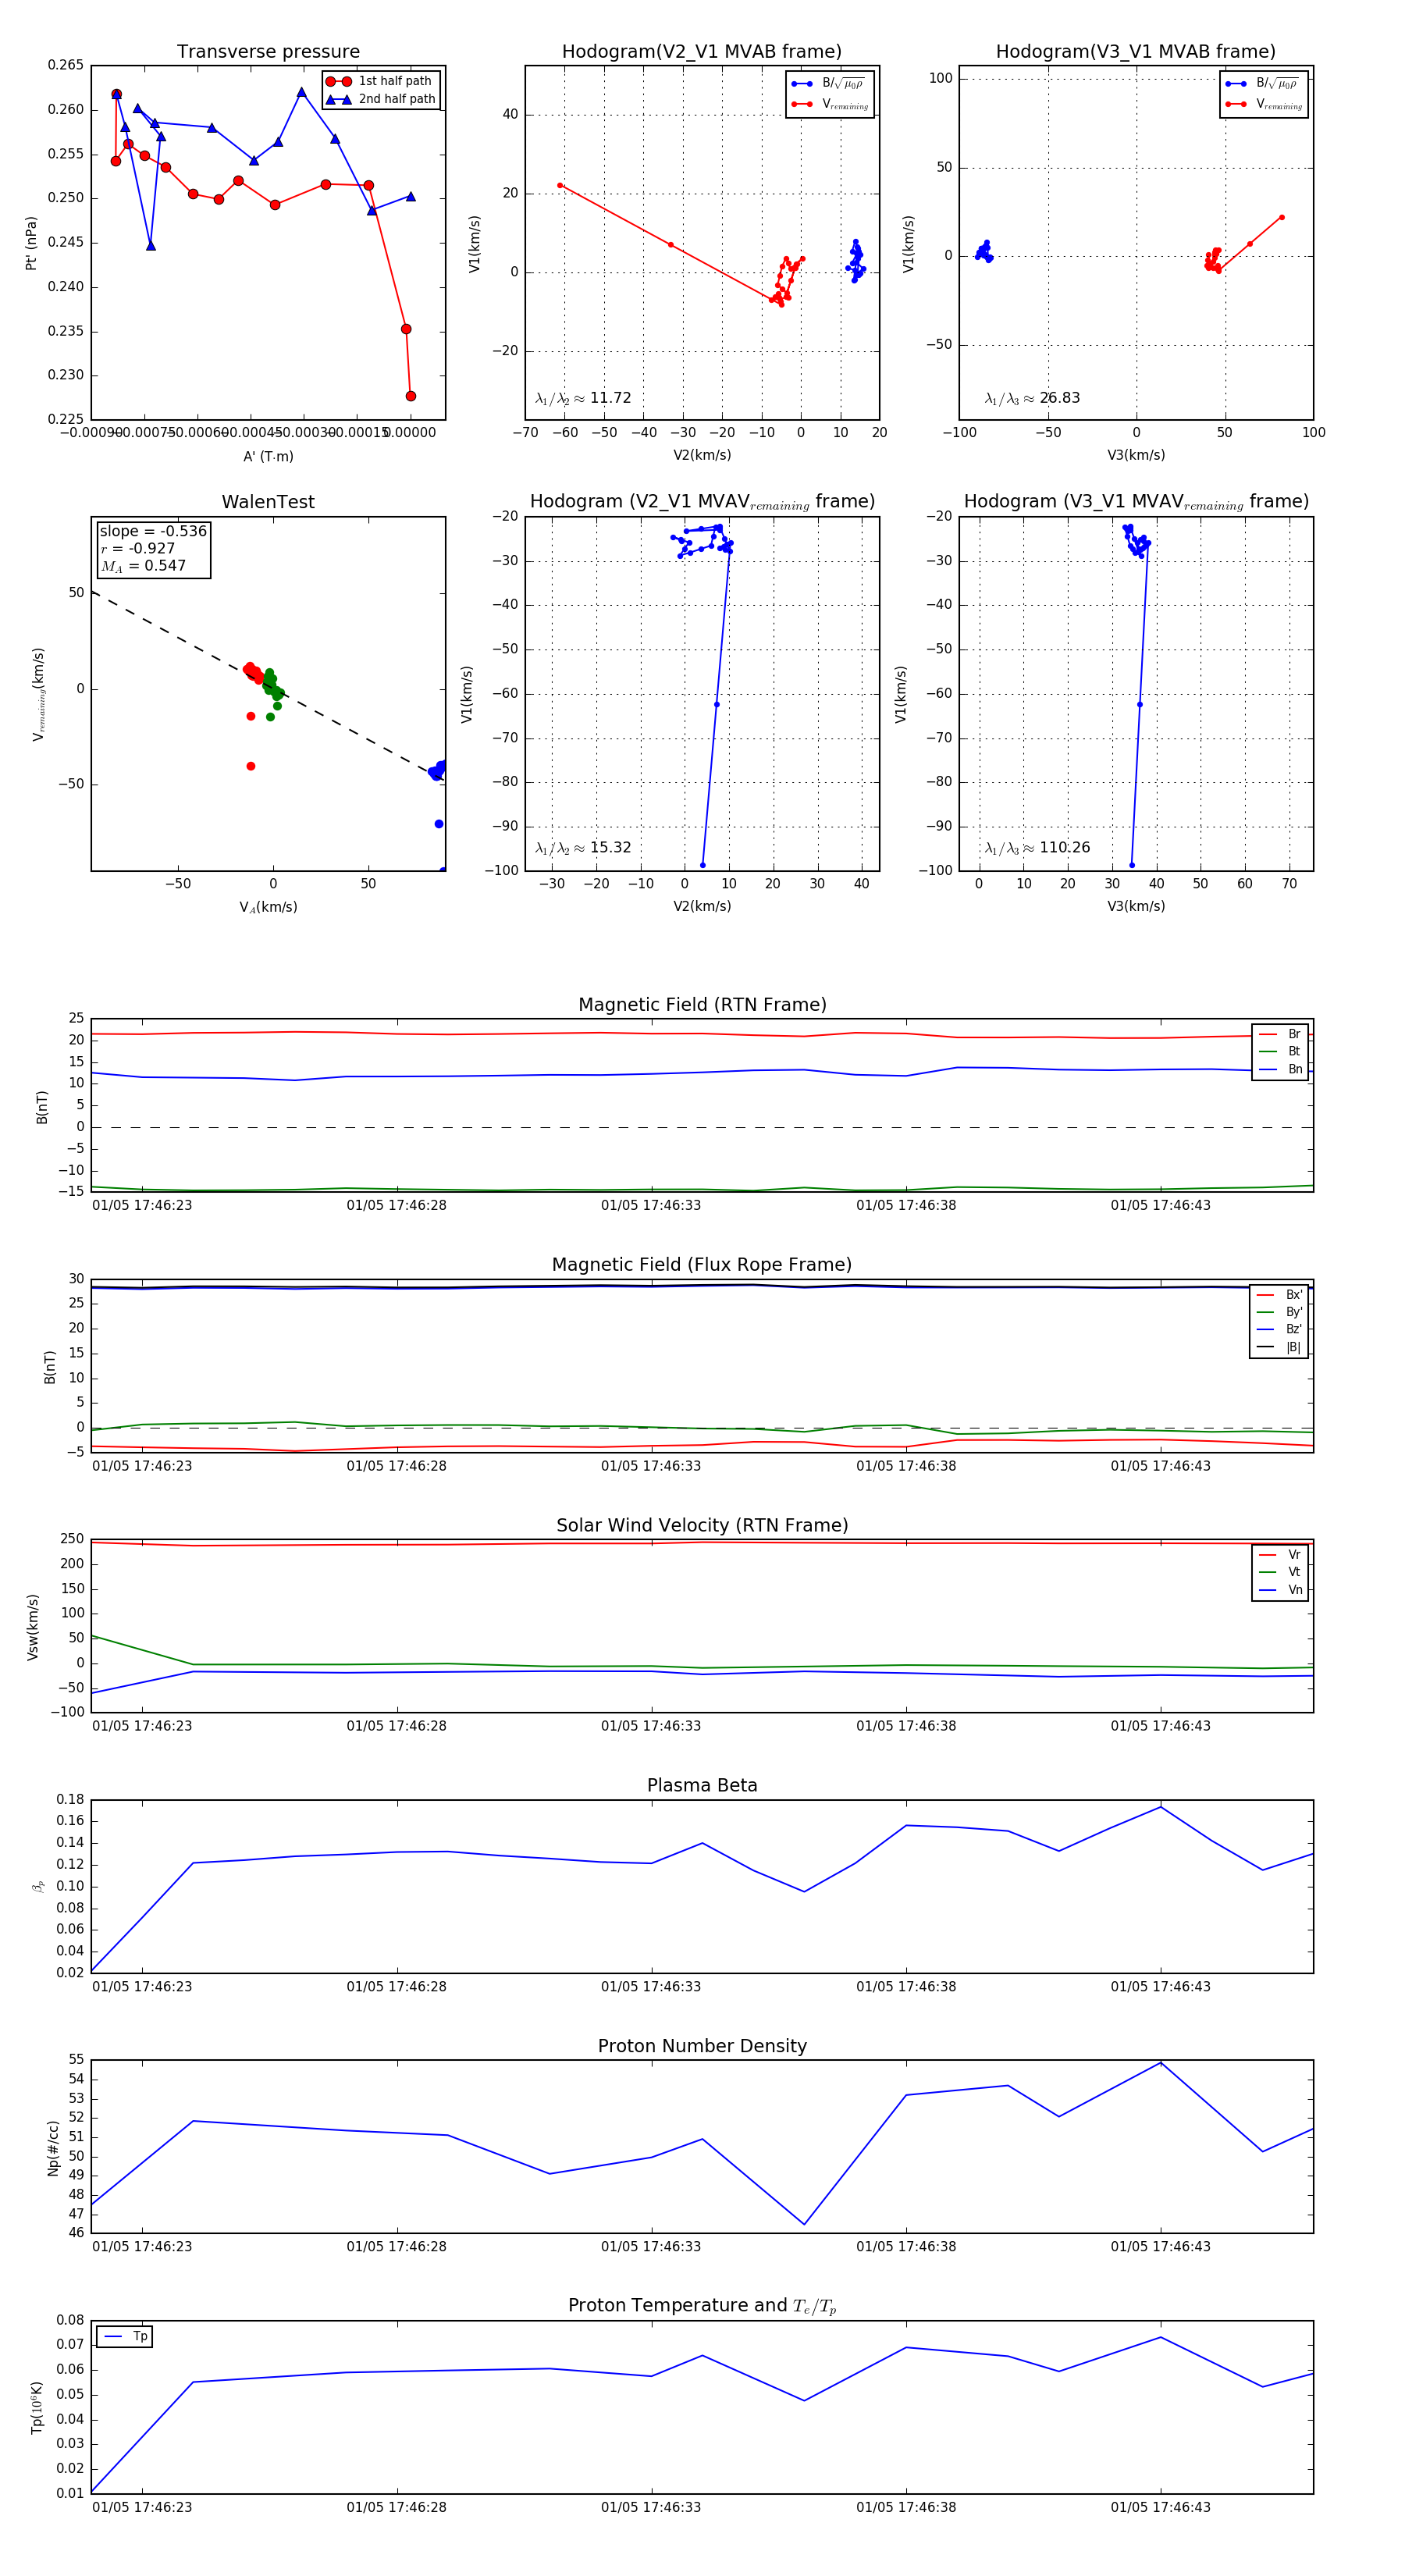Click the λ1/λ2 ≈ 11.72 annotation
The height and width of the screenshot is (2576, 1405).
(583, 398)
